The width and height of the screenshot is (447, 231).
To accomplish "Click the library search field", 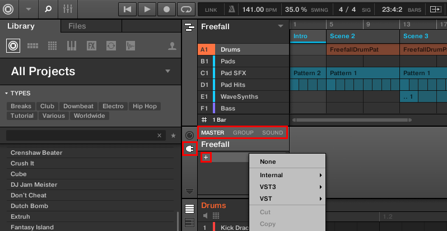I will (80, 135).
